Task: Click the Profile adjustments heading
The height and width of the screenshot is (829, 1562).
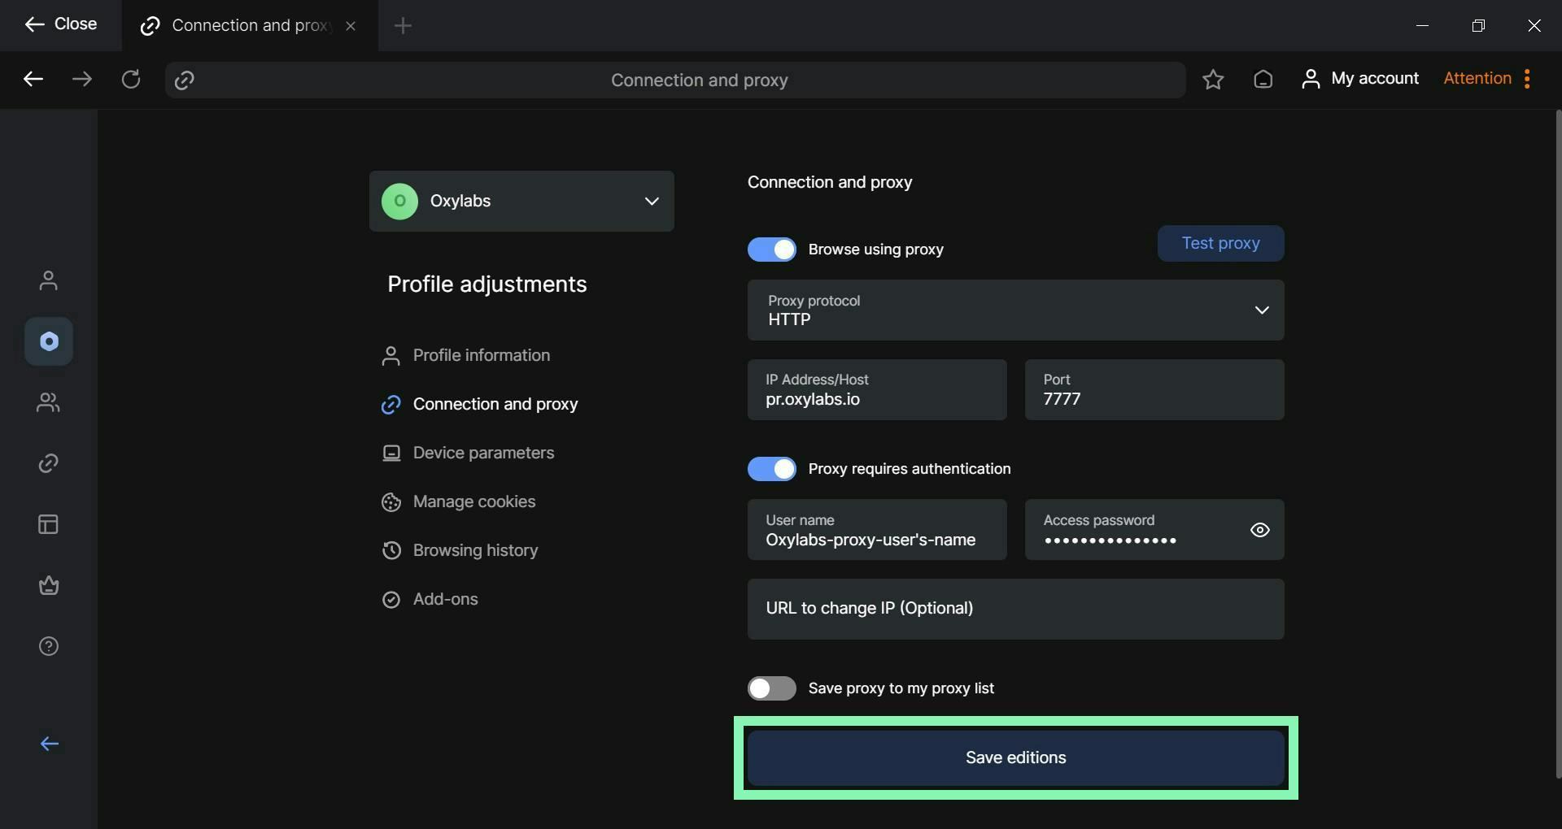Action: pos(486,284)
